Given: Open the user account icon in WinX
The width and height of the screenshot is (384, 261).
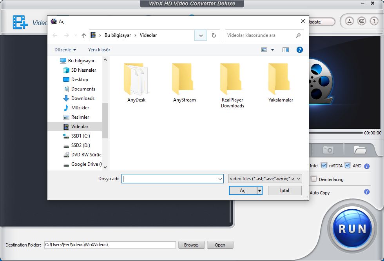Looking at the screenshot, I should pos(350,21).
